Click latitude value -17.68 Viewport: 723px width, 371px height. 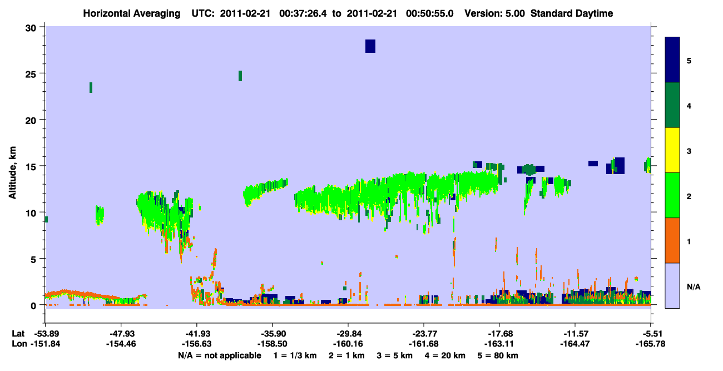(499, 334)
